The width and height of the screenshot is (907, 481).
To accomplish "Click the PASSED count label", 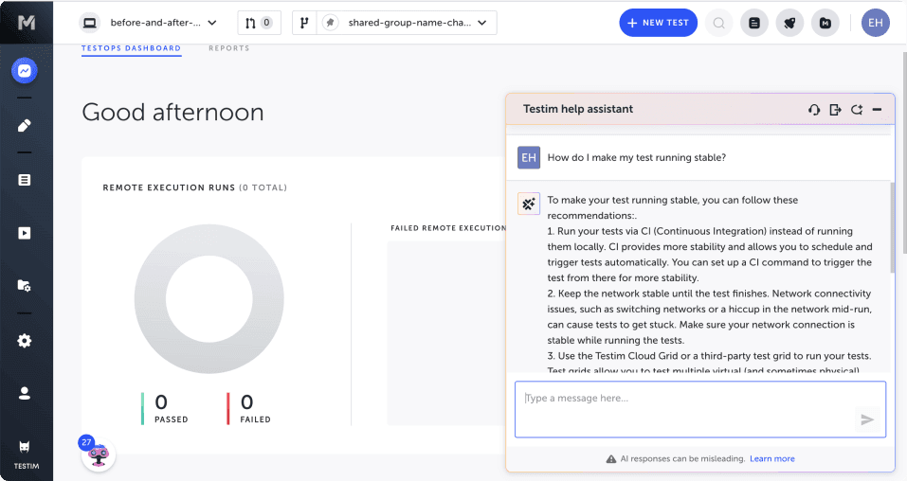I will point(172,419).
